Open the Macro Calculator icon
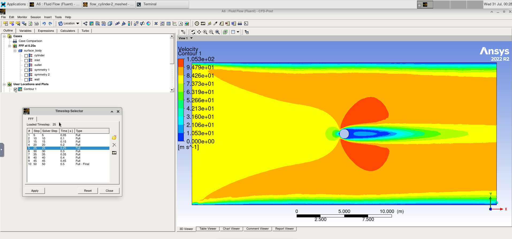 (x=228, y=23)
